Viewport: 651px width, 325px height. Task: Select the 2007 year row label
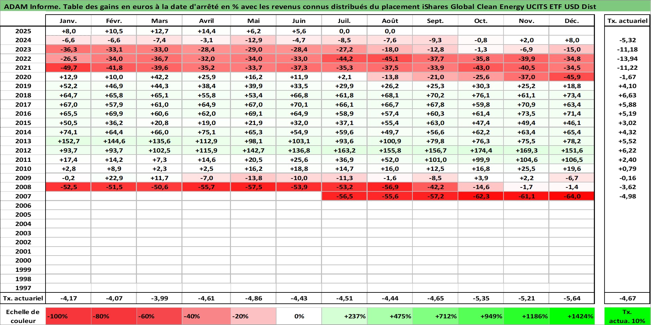tap(23, 196)
